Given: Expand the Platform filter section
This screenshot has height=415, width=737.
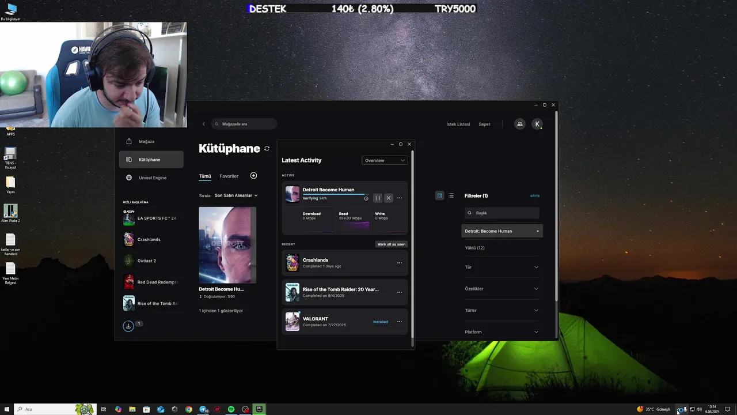Looking at the screenshot, I should point(502,332).
